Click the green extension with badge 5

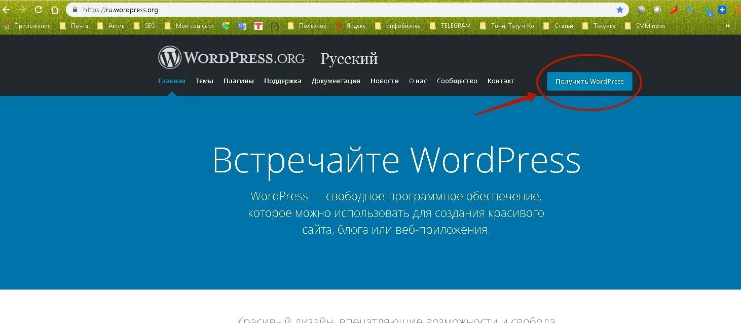(707, 10)
